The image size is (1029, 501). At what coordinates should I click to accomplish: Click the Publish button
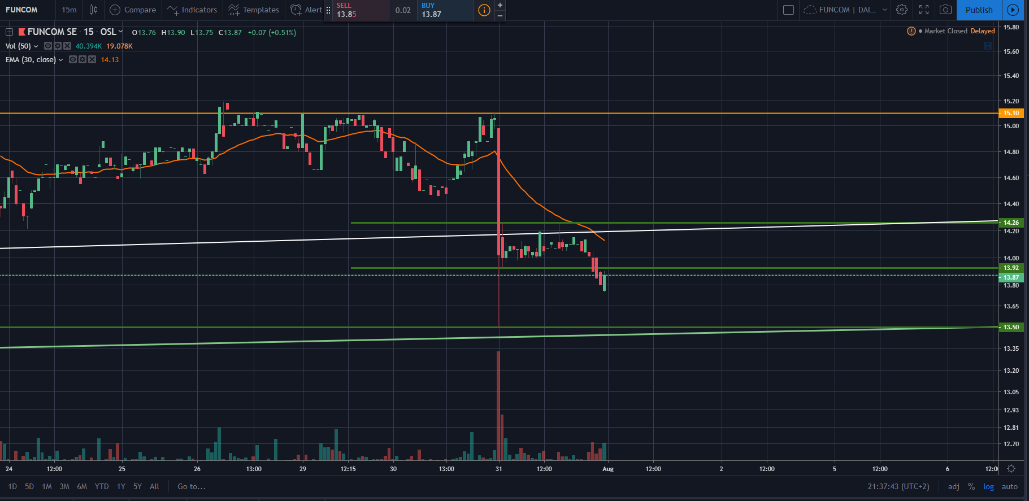(x=979, y=10)
